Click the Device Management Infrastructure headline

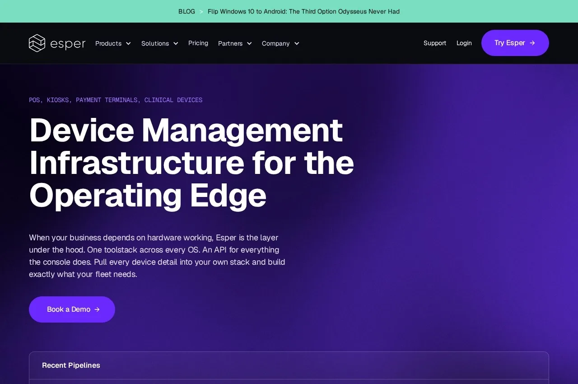click(191, 163)
